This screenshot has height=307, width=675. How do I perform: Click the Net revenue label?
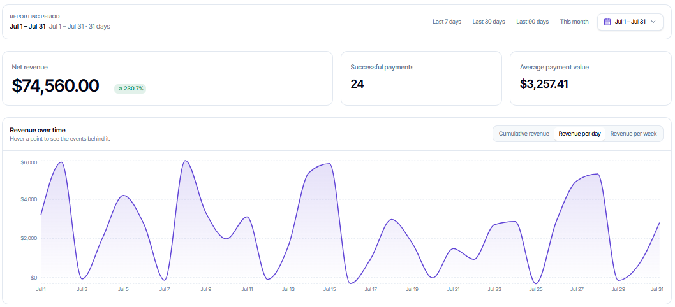(x=30, y=67)
